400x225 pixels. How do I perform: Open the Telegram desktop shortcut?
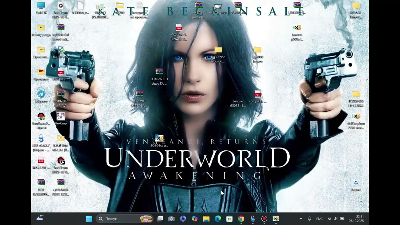(x=41, y=96)
